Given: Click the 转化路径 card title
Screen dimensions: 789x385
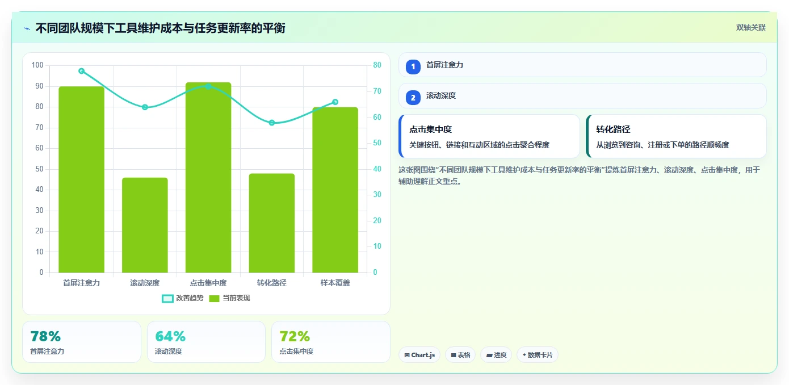Looking at the screenshot, I should 613,129.
